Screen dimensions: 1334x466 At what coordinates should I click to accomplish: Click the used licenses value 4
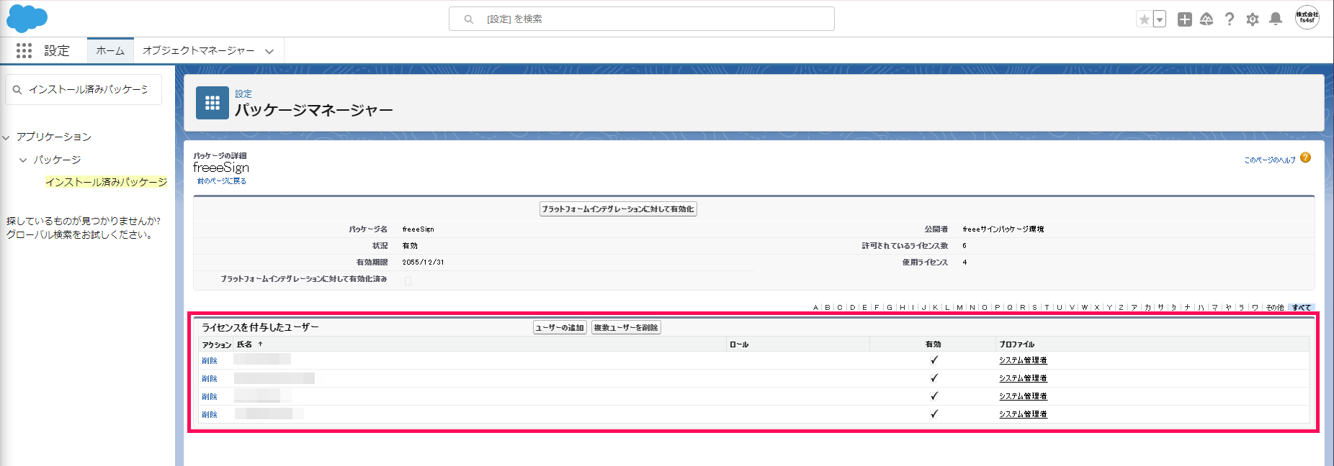point(964,262)
